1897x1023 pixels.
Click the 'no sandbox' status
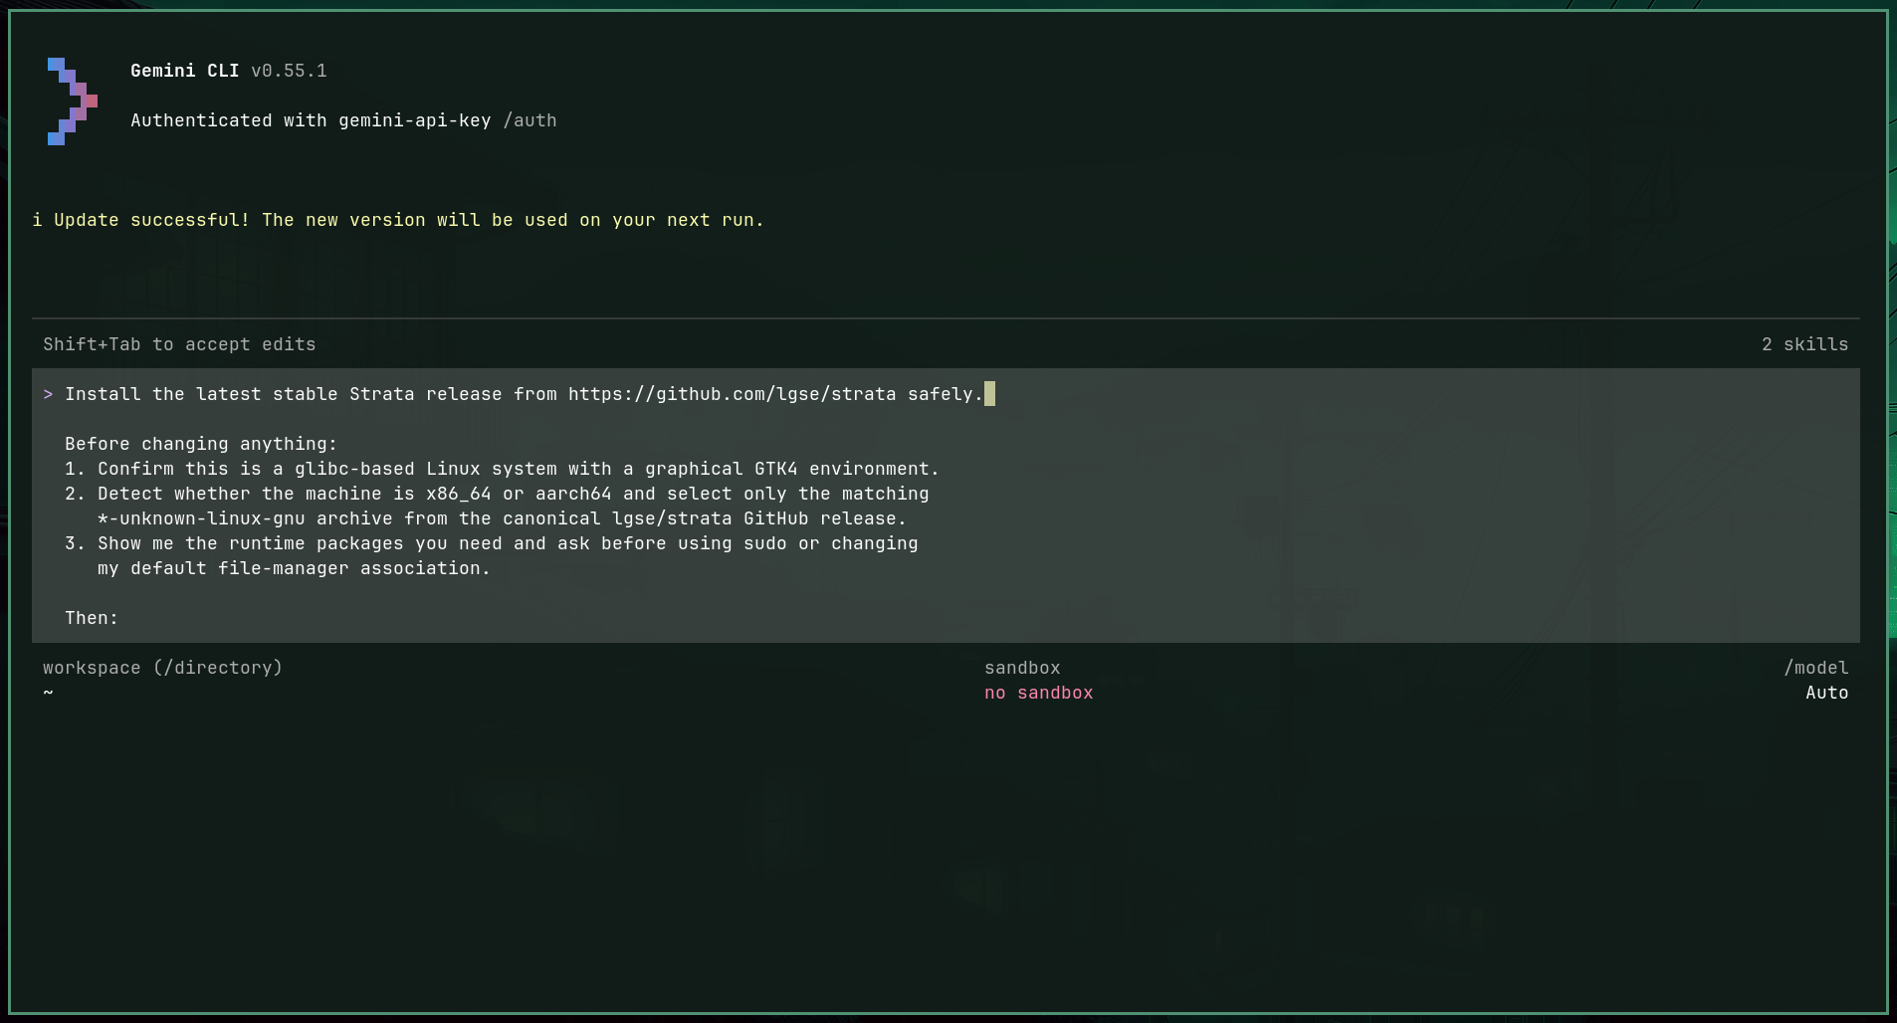click(1038, 693)
